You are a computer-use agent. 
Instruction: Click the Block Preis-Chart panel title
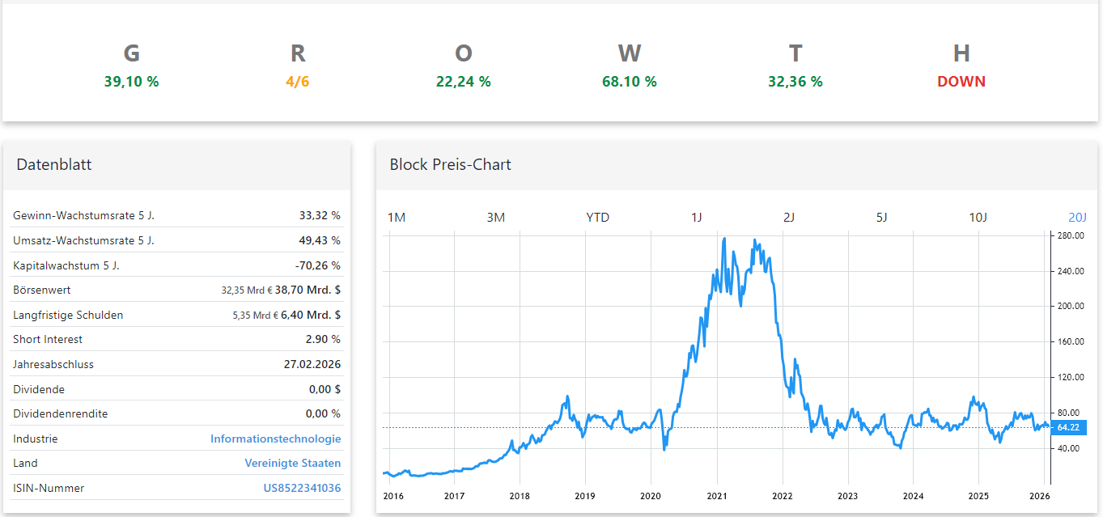point(451,165)
